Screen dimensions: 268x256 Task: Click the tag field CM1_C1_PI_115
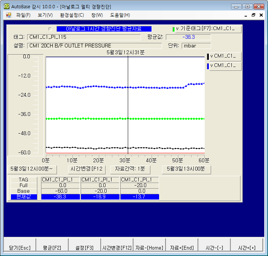tap(84, 37)
